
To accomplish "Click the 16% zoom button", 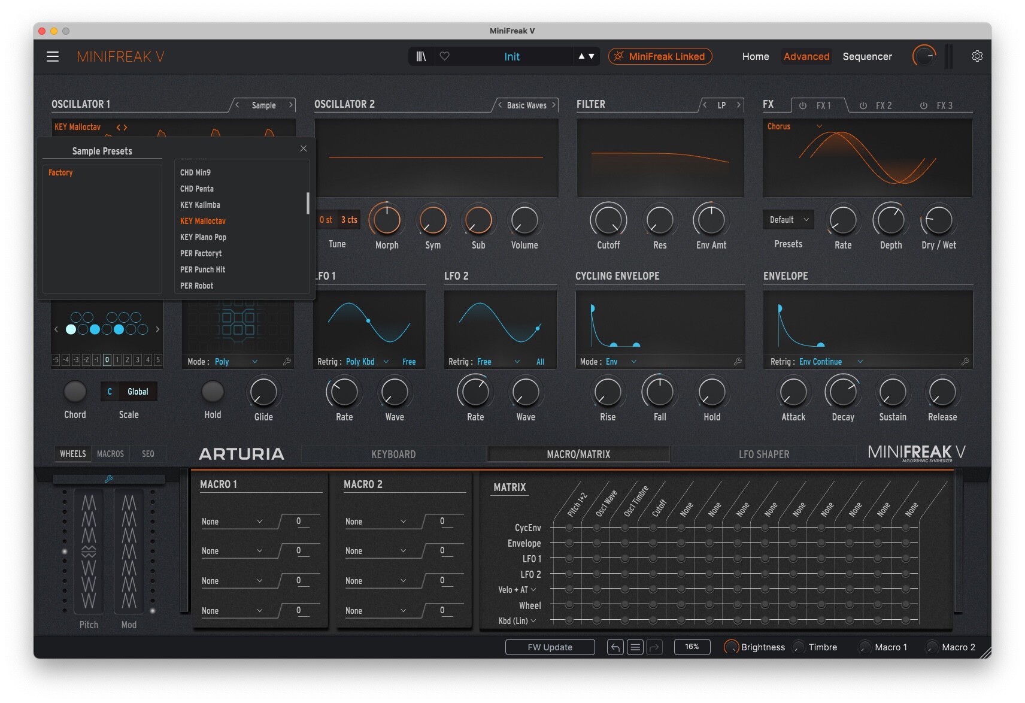I will pyautogui.click(x=692, y=647).
